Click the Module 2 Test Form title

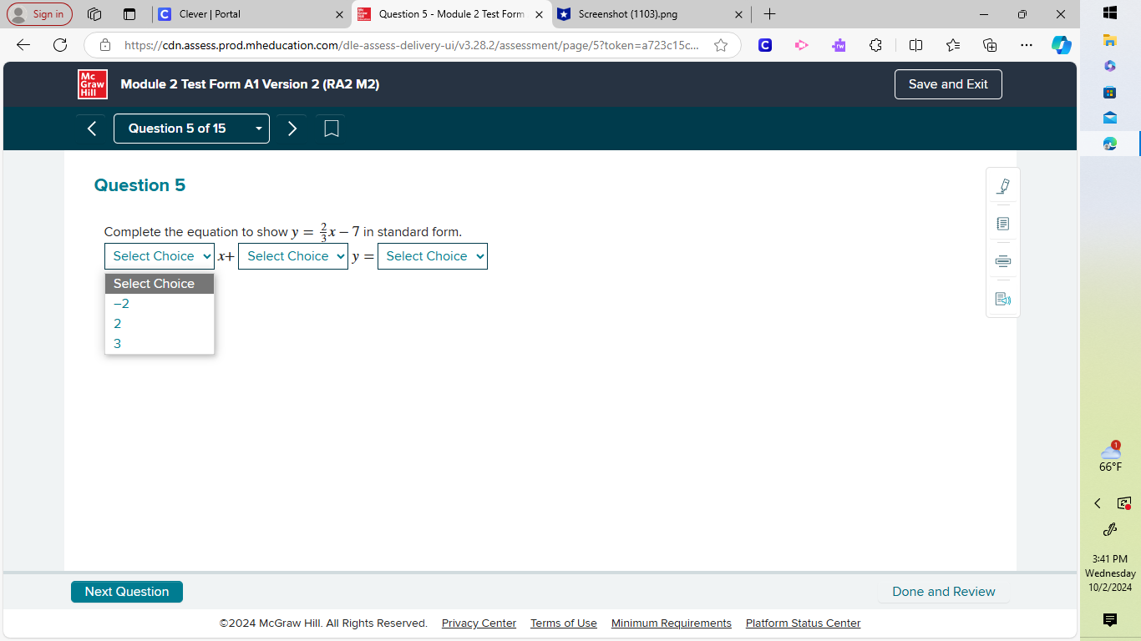point(250,84)
